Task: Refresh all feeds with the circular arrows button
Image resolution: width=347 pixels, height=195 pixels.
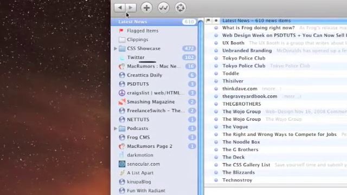Action: 181,8
